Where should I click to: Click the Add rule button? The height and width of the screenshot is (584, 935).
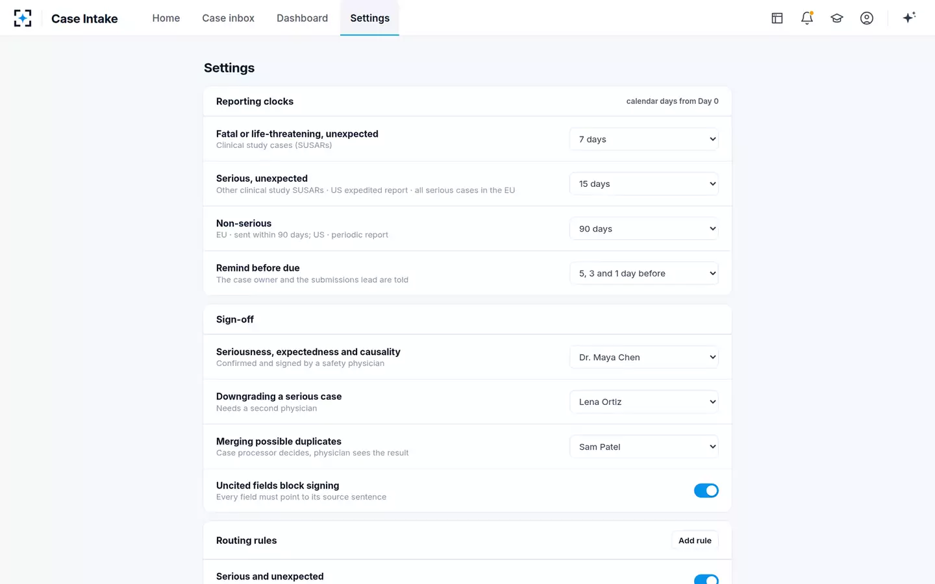coord(695,541)
